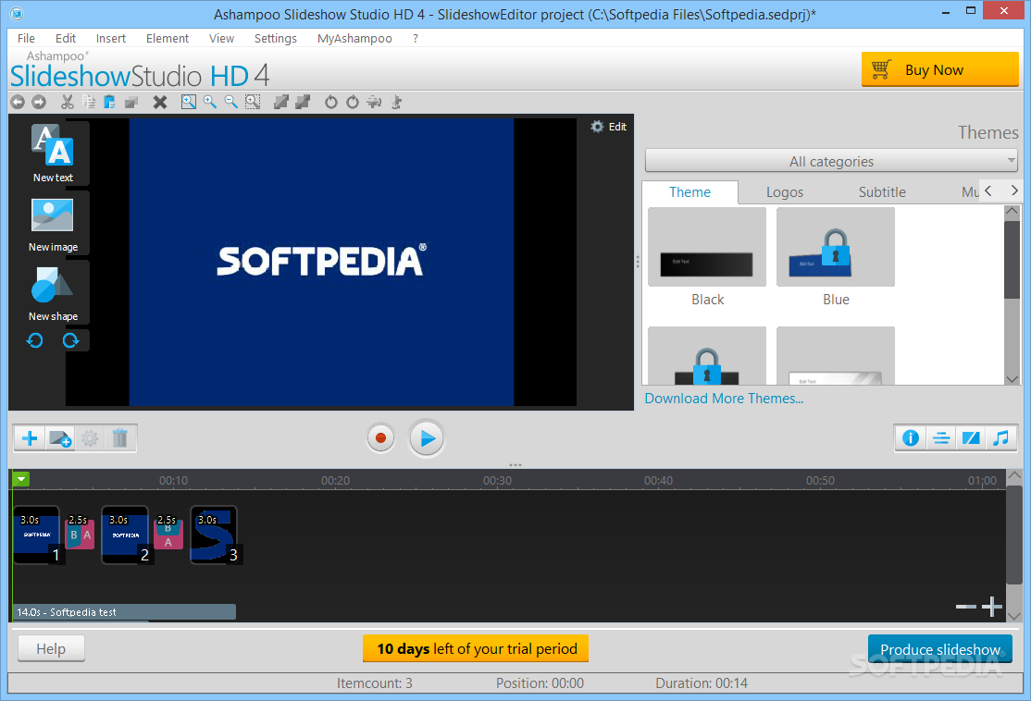
Task: Click the redo forward arrow in toolbar
Action: (39, 102)
